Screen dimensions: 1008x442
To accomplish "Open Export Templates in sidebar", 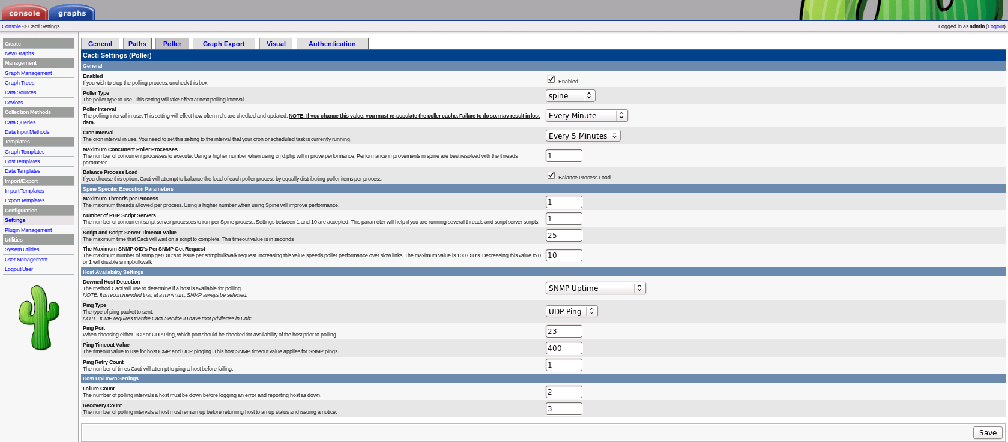I will [x=25, y=200].
